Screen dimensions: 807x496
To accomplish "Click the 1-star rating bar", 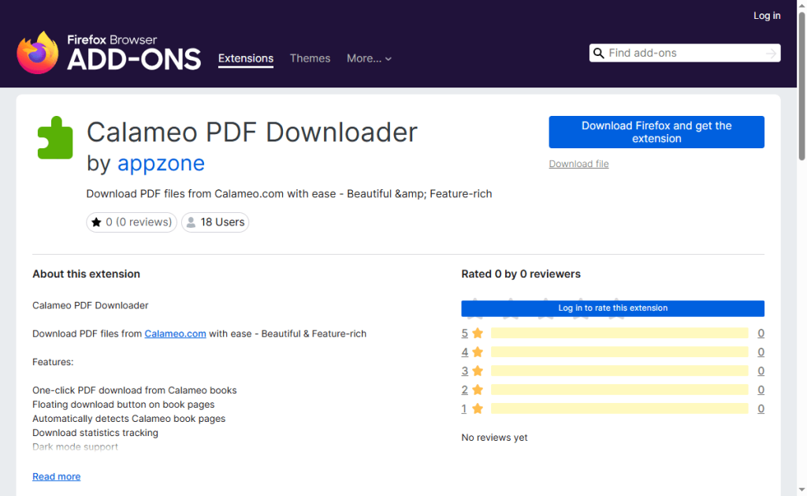I will pos(619,408).
